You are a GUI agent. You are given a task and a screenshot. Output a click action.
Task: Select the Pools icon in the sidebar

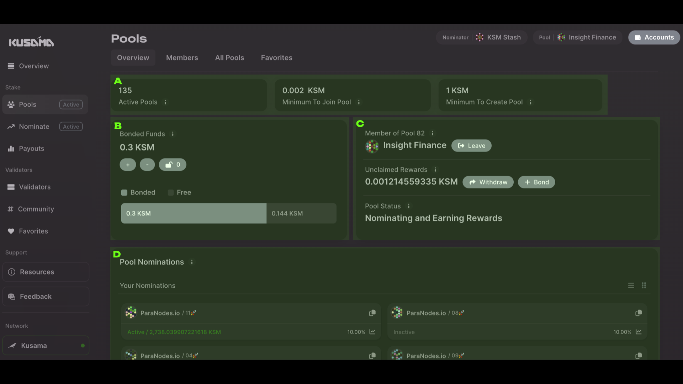pos(11,104)
